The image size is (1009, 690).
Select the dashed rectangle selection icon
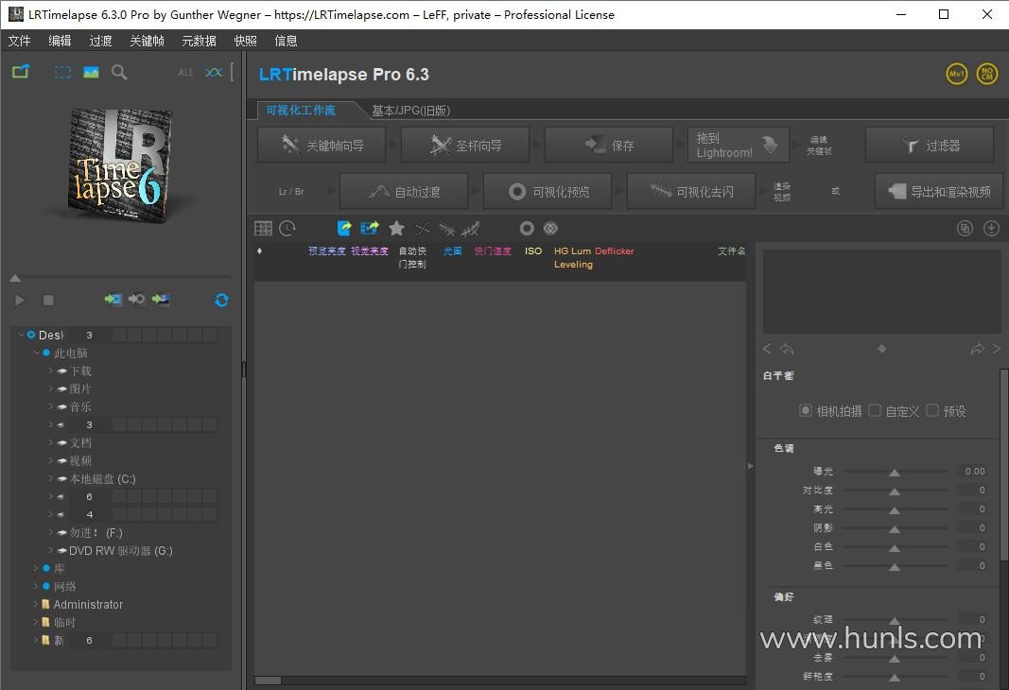coord(62,72)
